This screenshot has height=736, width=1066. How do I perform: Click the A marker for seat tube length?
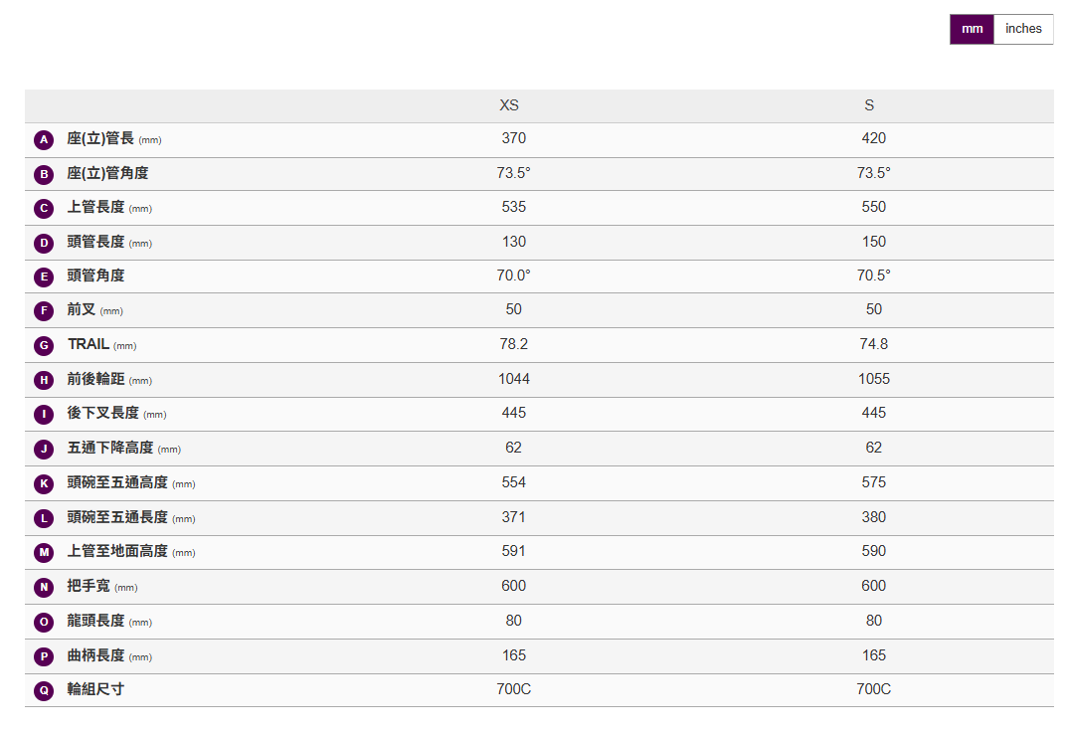point(44,140)
